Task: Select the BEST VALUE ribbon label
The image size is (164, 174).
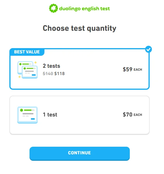Action: pyautogui.click(x=27, y=52)
